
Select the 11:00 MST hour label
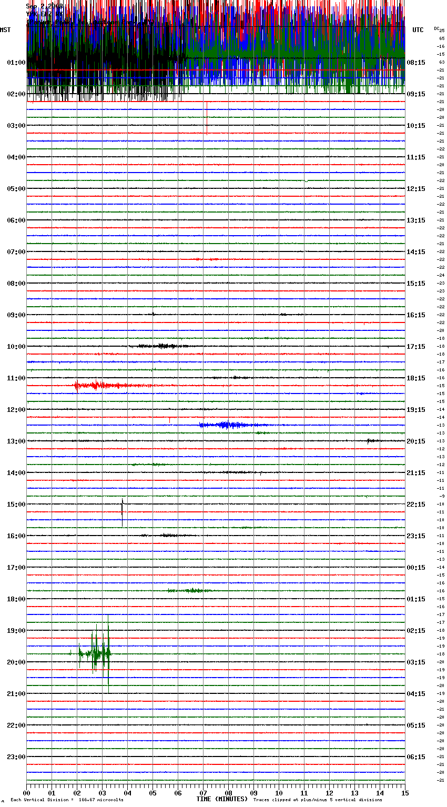point(16,378)
